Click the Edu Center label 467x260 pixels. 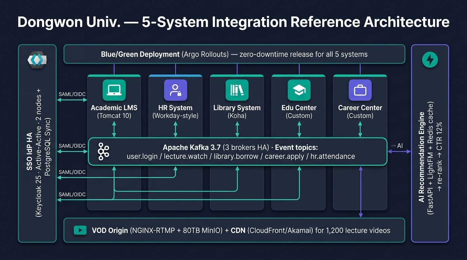(x=299, y=108)
